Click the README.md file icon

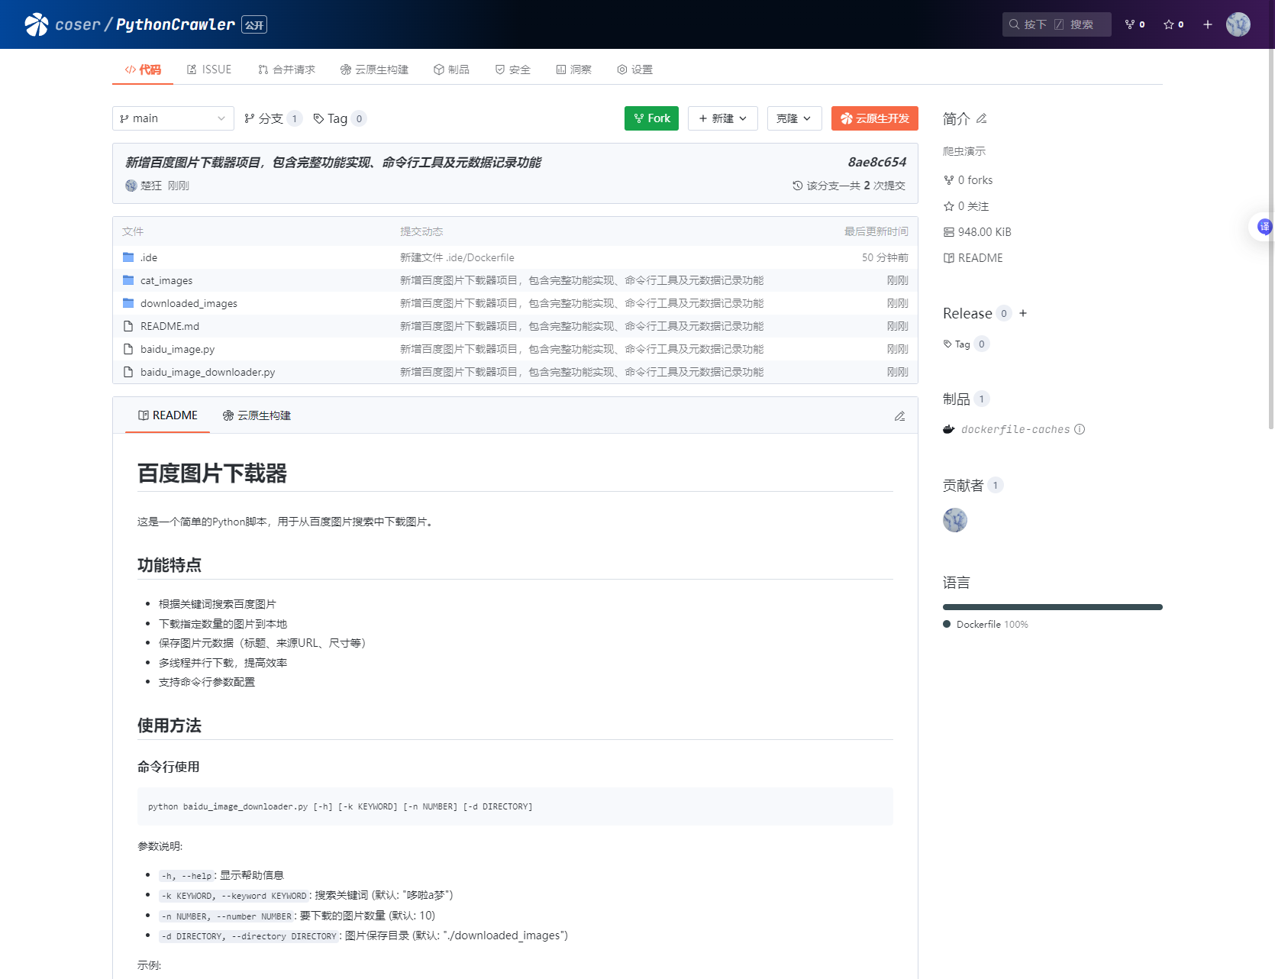pos(128,326)
